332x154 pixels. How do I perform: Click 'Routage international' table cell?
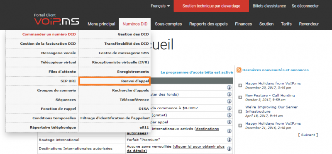[81, 140]
